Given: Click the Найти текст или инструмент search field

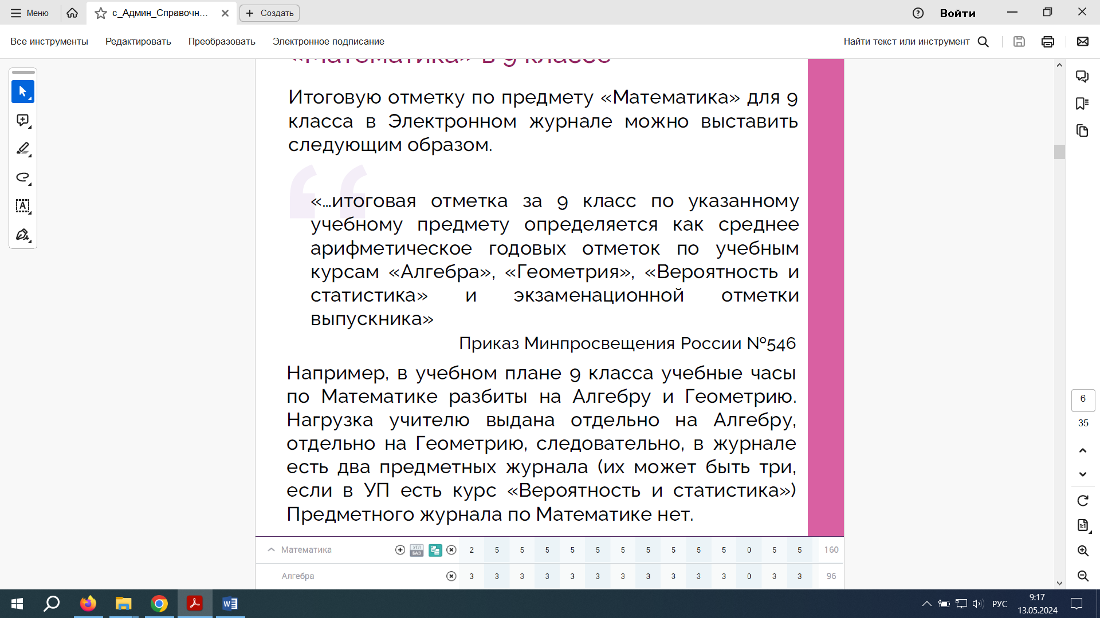Looking at the screenshot, I should [x=906, y=41].
